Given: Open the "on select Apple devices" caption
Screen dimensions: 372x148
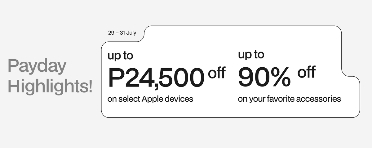Looking at the screenshot, I should click(x=150, y=99).
